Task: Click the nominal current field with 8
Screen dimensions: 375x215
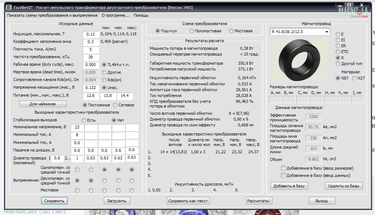Action: (77, 135)
